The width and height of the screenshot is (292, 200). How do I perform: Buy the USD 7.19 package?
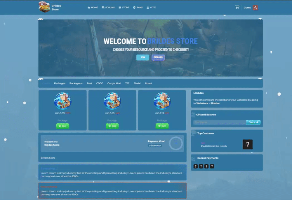tap(162, 126)
